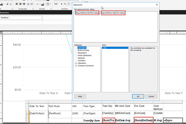The image size is (186, 124).
Task: Select the M.Avg label cell
Action: pos(158,121)
